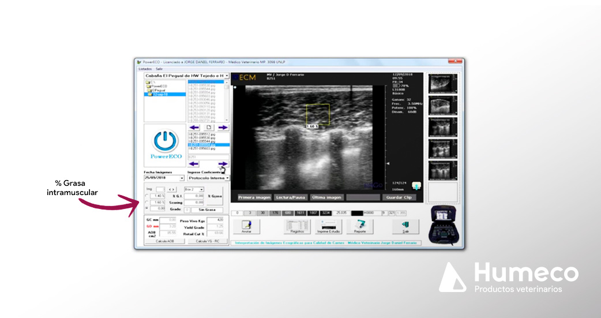Image resolution: width=601 pixels, height=318 pixels.
Task: Open the fifth ultrasound thumbnail
Action: (442, 170)
